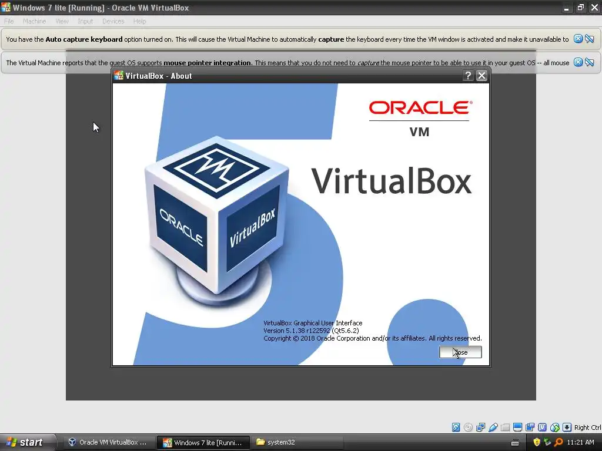Viewport: 602px width, 451px height.
Task: Click the optical drive status icon
Action: (468, 428)
